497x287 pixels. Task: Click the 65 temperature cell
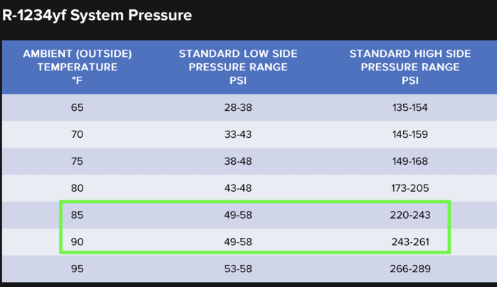(78, 107)
